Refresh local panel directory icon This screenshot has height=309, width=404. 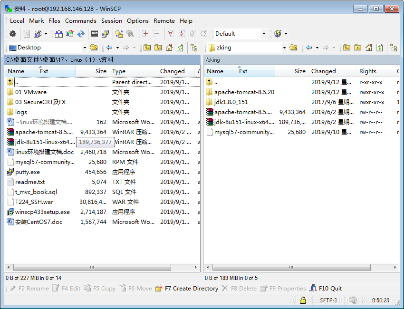(x=180, y=48)
